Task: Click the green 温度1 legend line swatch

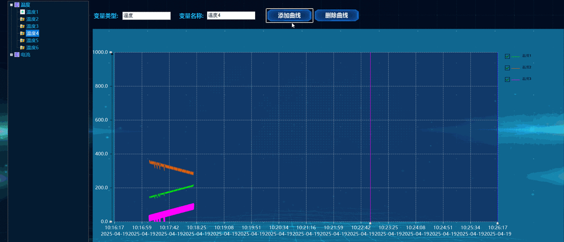Action: point(516,57)
